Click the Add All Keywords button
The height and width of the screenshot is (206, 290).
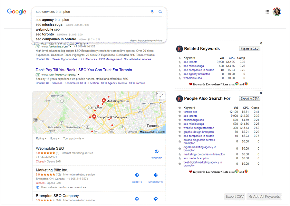264,196
